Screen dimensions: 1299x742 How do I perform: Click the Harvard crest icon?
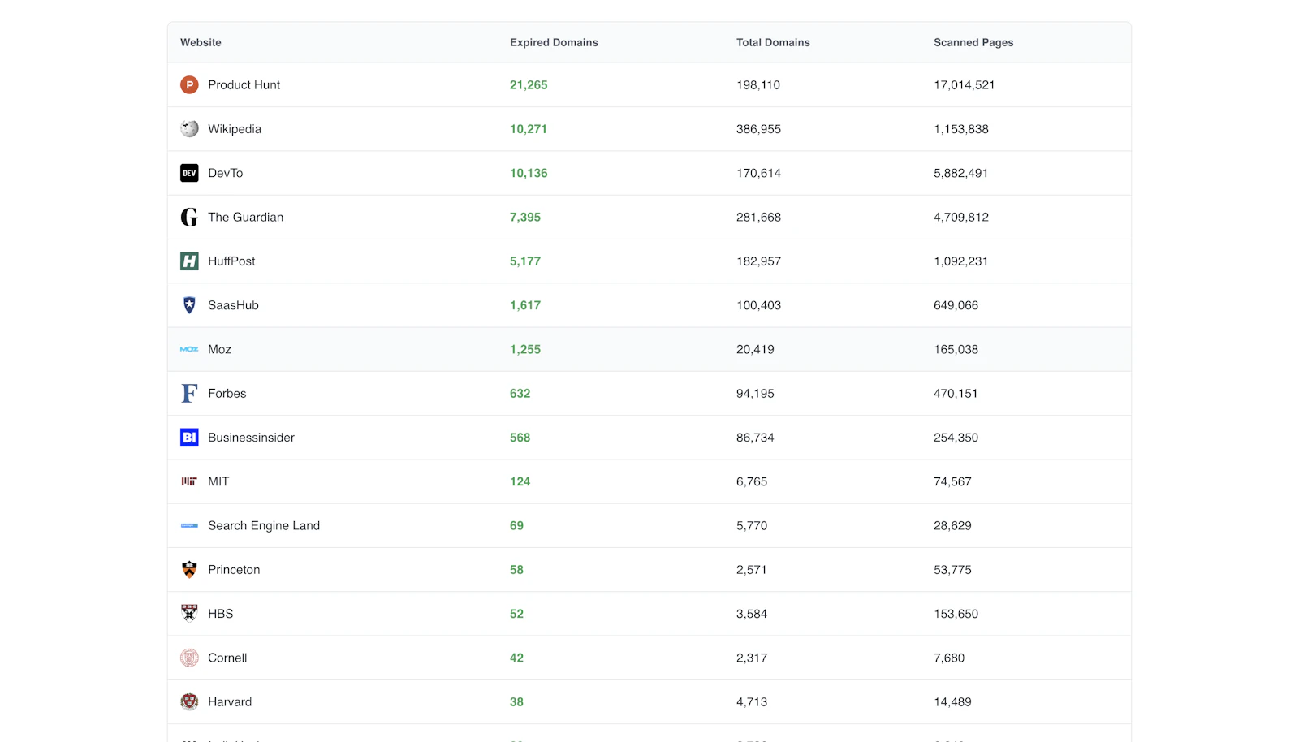click(x=189, y=702)
